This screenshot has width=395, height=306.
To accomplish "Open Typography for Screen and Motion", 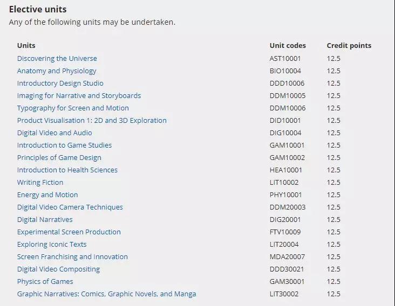I will pyautogui.click(x=73, y=108).
